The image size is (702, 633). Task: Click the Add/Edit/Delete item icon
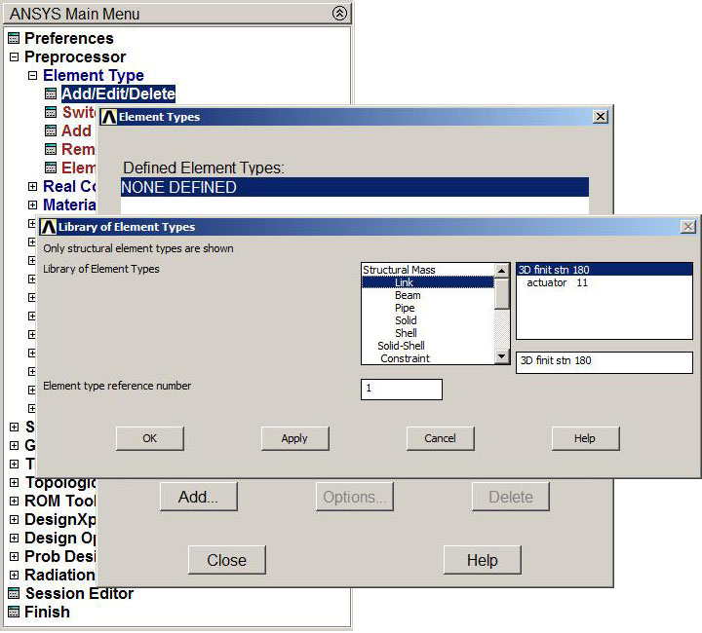[51, 94]
